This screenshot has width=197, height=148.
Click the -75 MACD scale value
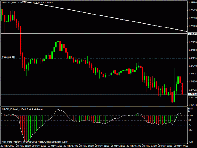pos(189,125)
